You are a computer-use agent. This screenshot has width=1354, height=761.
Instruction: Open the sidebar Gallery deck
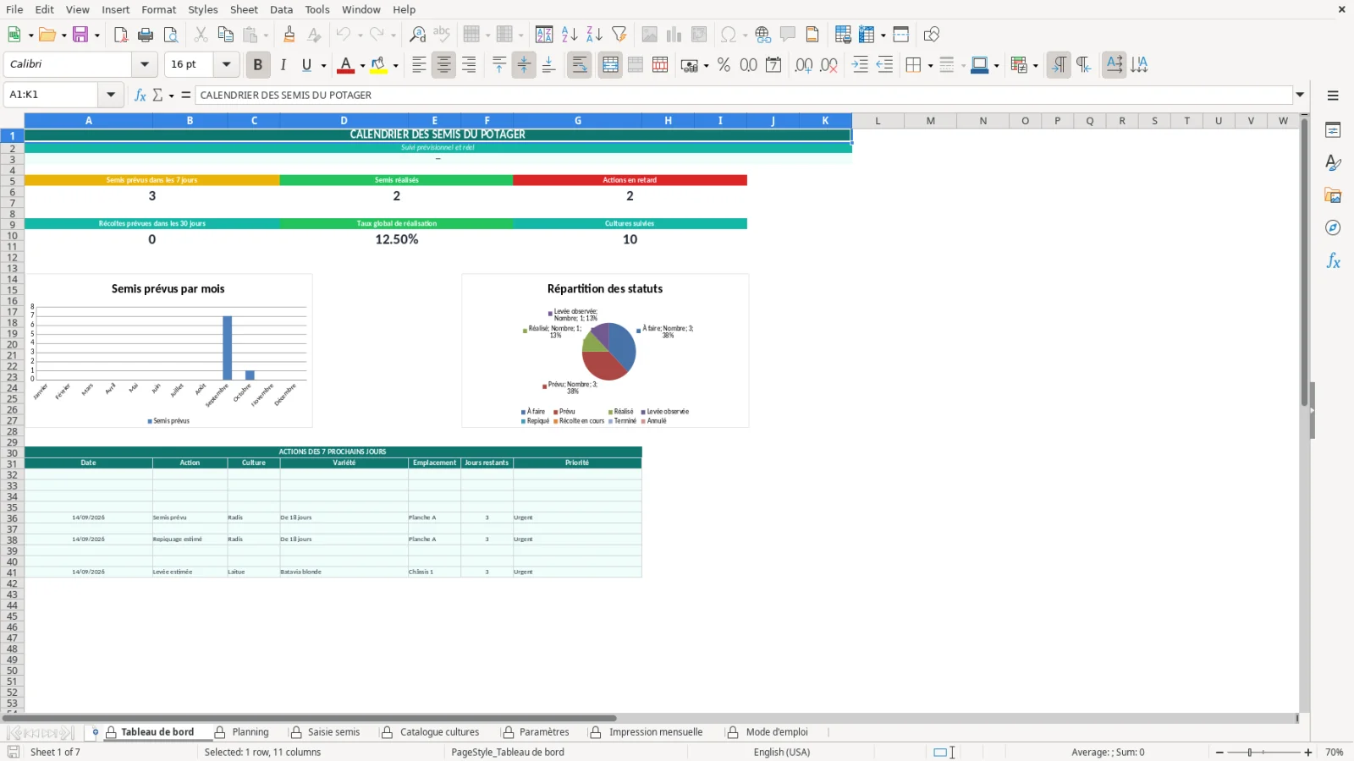click(1333, 195)
